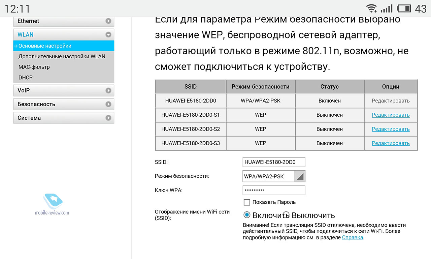Screen dimensions: 431x259
Task: Click the Опции column header
Action: pyautogui.click(x=391, y=87)
